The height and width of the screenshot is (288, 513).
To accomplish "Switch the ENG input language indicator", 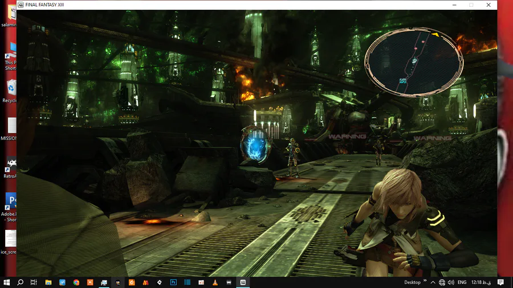I will pos(462,282).
